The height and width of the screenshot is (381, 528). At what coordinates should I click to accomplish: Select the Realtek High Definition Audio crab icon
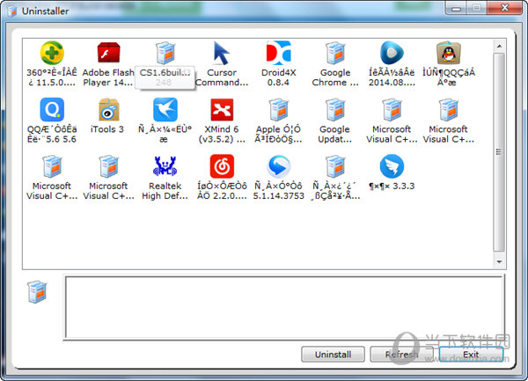(x=165, y=166)
